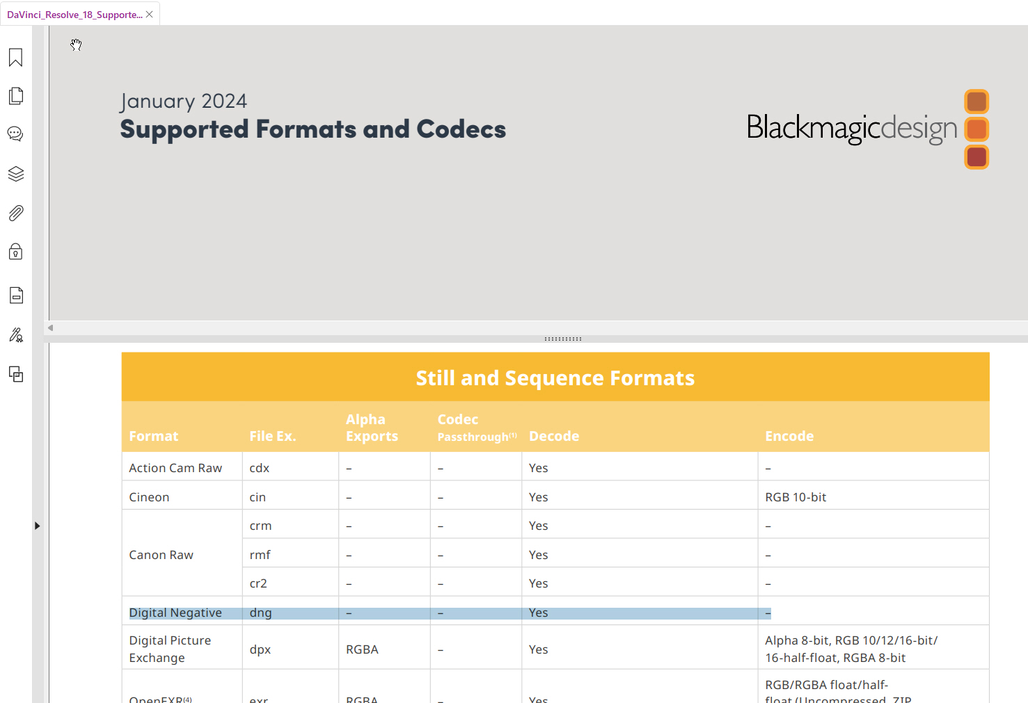The image size is (1028, 703).
Task: Click the "Alpha 8-bit, RGB 10/12/16-bit/" encode text
Action: coord(851,640)
